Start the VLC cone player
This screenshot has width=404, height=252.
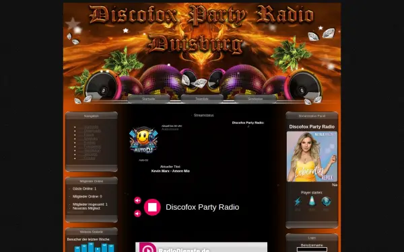point(312,201)
